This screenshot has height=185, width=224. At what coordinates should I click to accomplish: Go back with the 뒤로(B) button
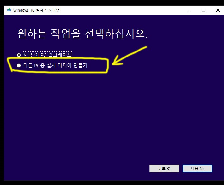[x=164, y=169]
